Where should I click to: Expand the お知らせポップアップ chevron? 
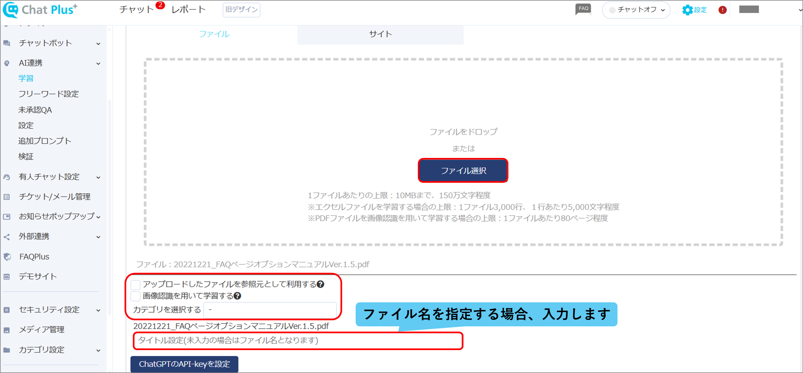99,217
